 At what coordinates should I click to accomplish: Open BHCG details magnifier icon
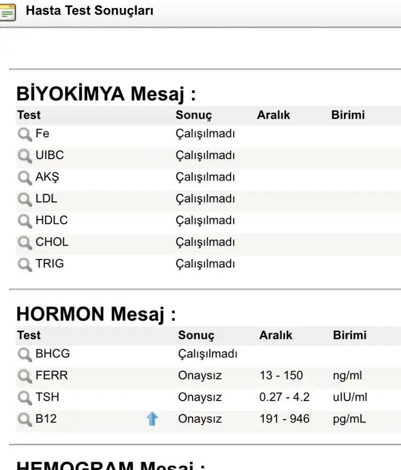click(x=25, y=354)
